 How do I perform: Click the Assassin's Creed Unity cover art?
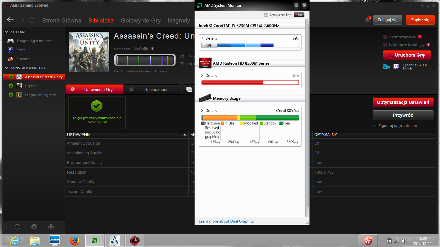coord(89,52)
